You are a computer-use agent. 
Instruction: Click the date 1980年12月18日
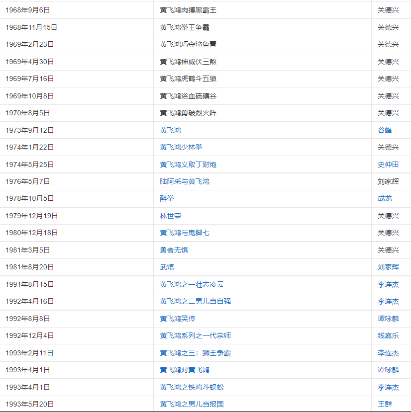point(31,233)
